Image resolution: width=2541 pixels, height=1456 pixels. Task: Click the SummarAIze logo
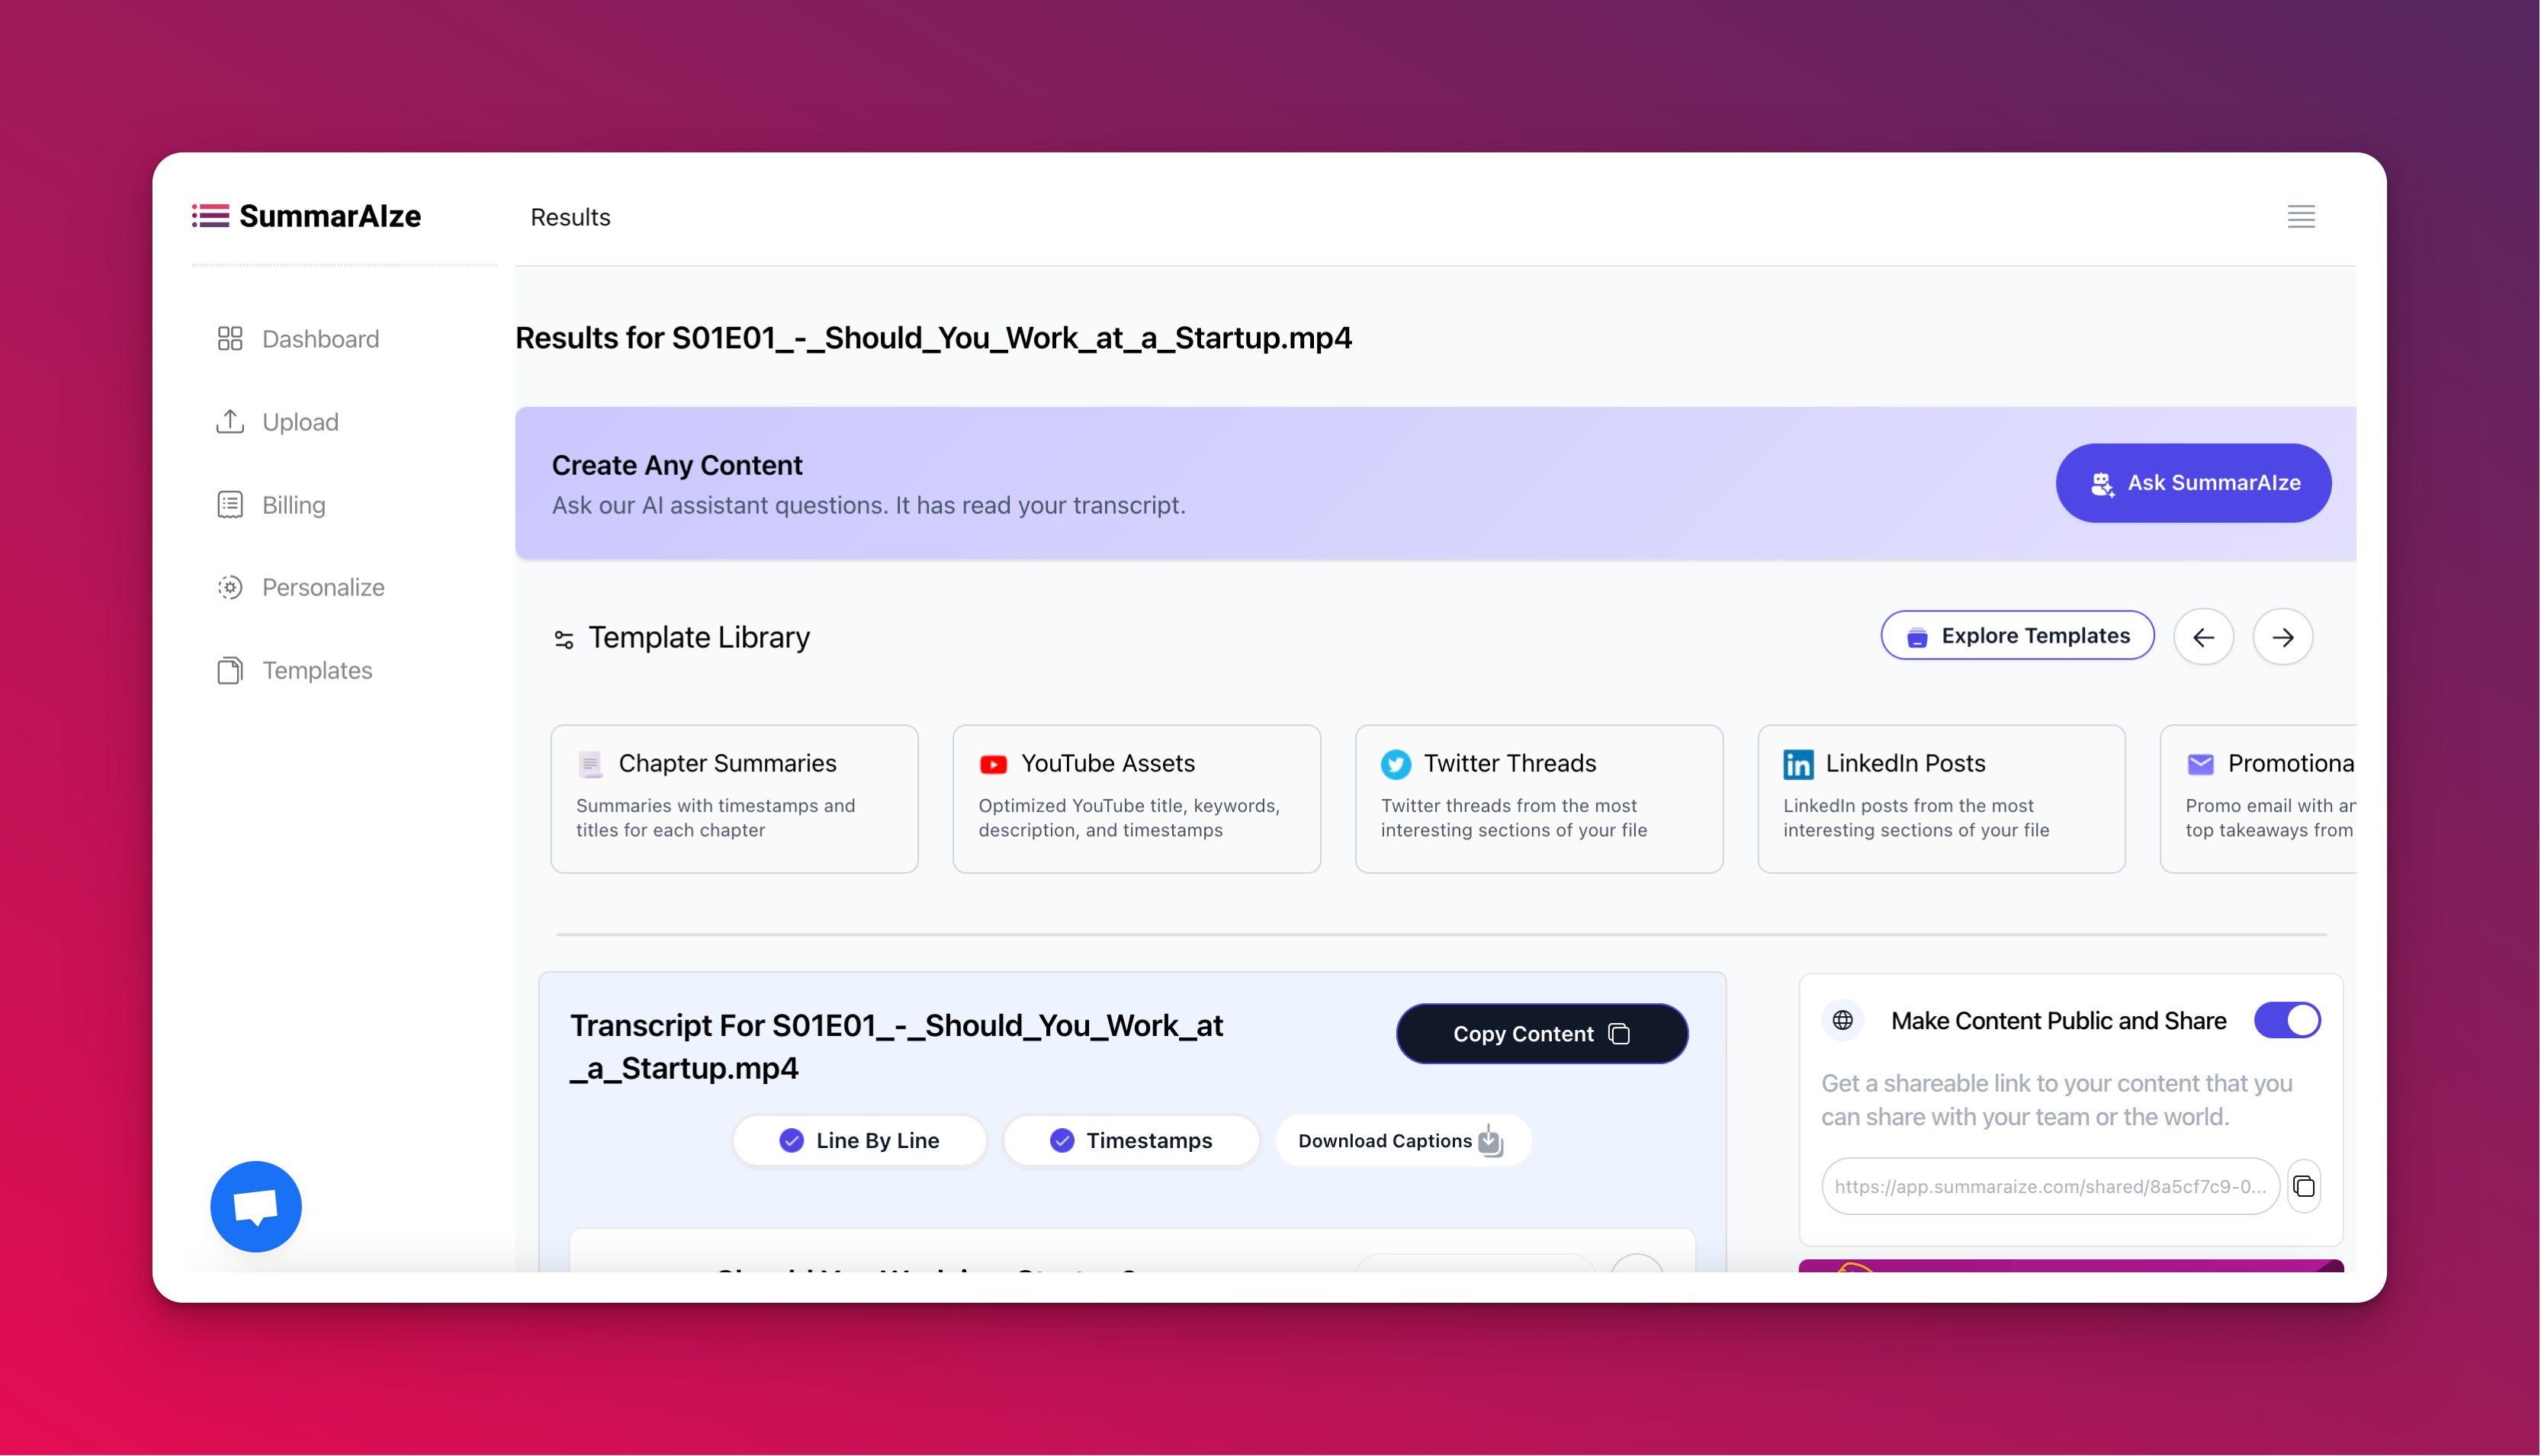click(307, 216)
